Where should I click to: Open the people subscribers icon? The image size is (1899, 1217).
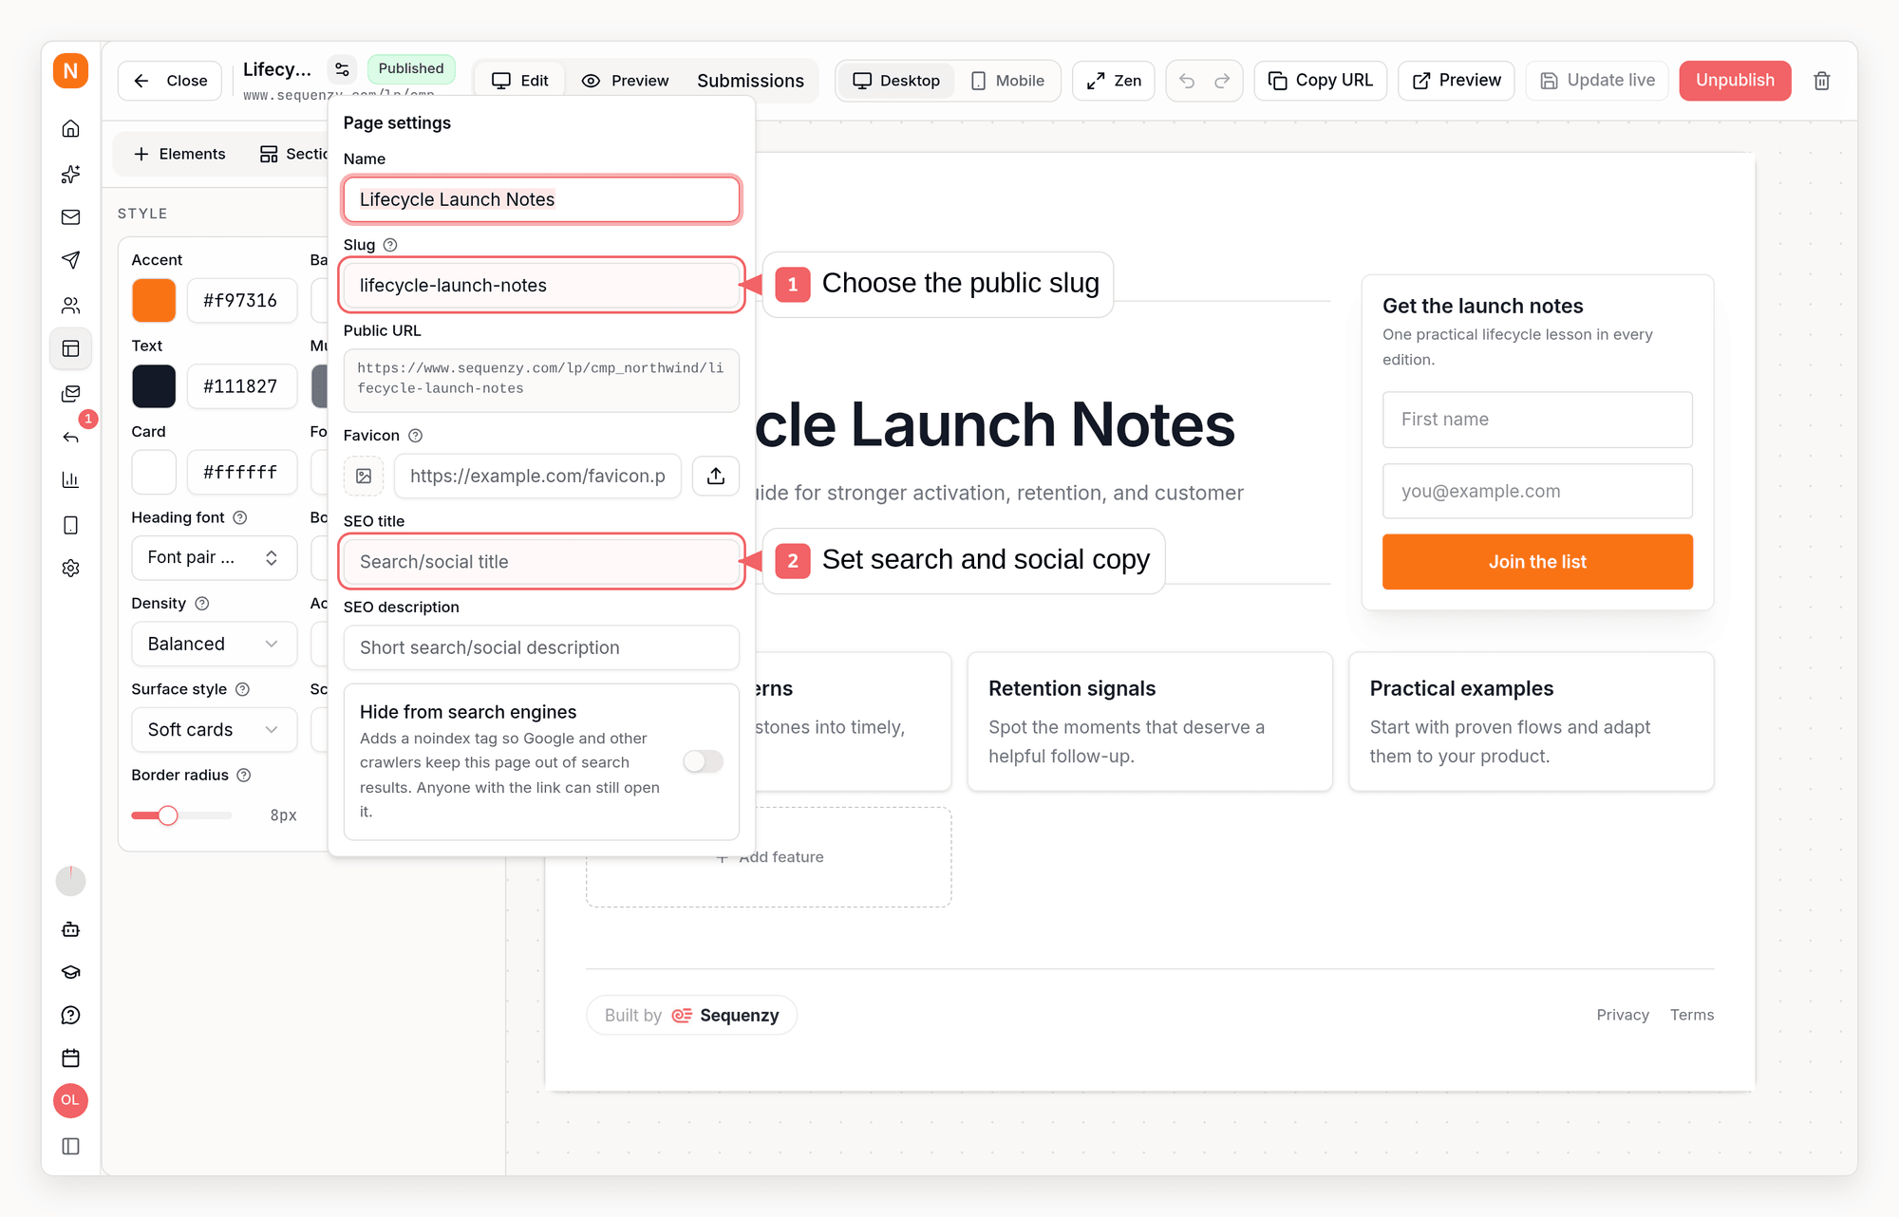click(70, 306)
